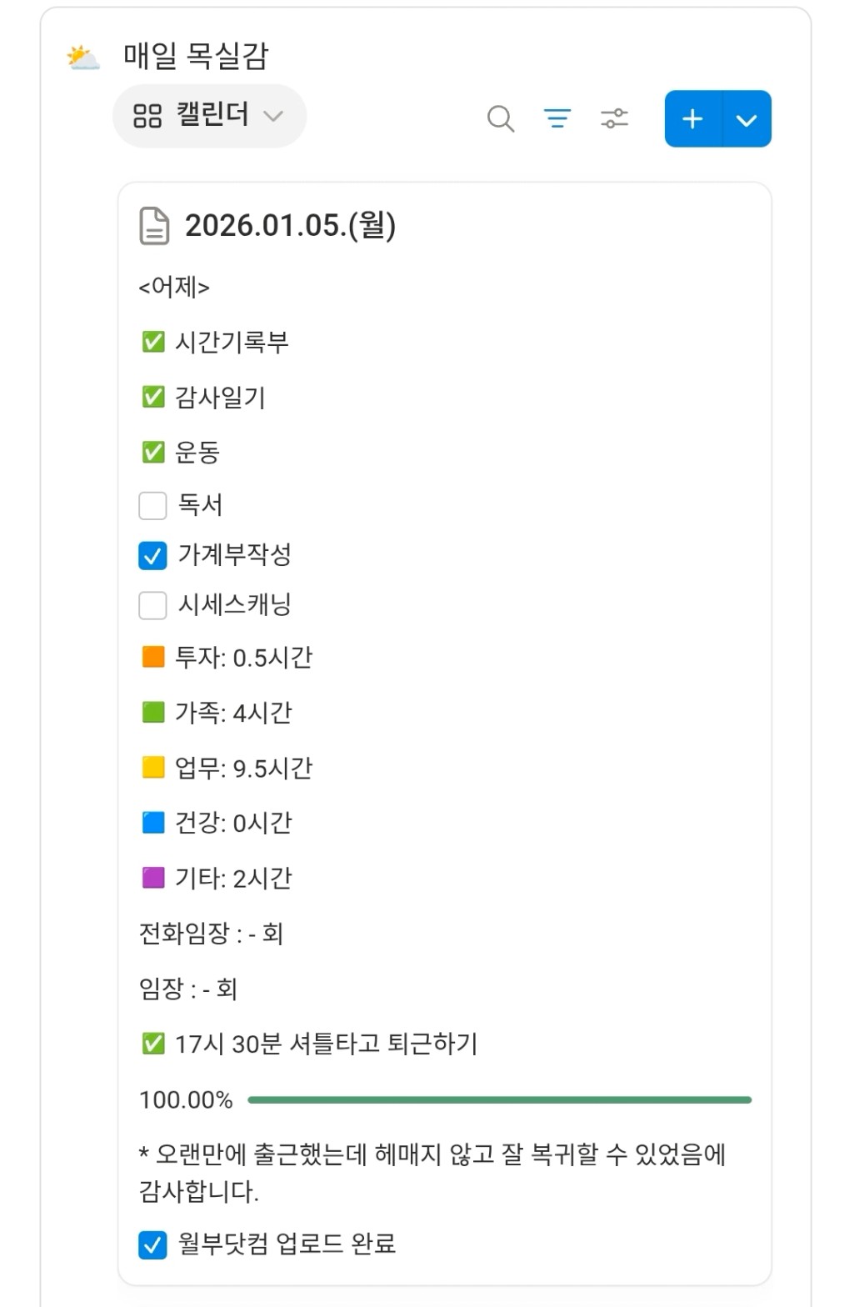Click the 100.00% green progress bar

499,1100
